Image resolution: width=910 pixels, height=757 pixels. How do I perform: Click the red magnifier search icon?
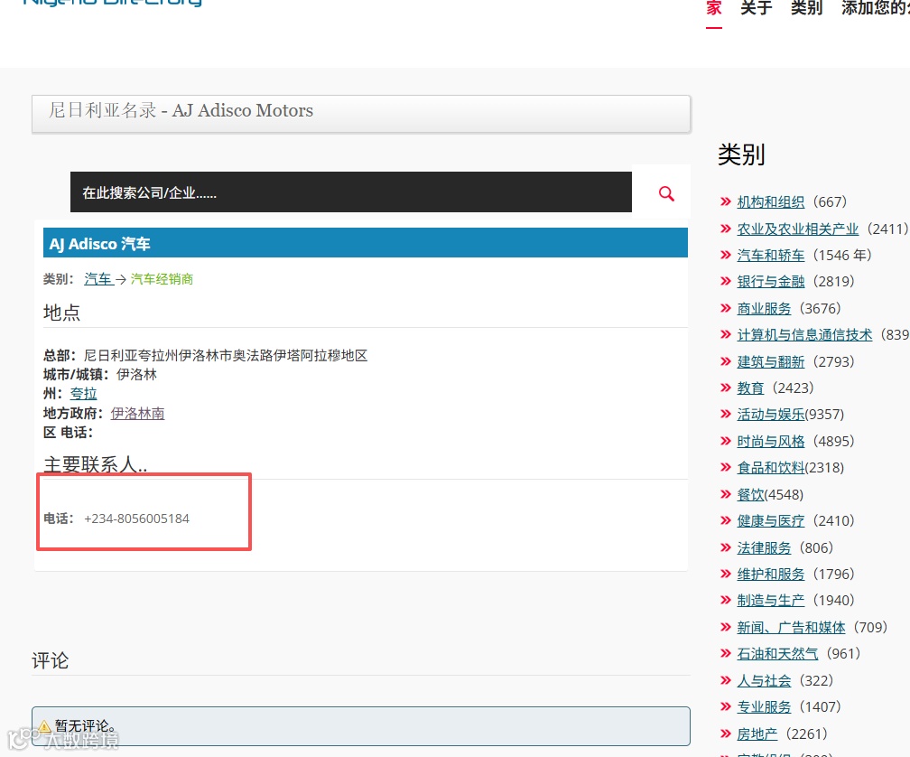(666, 193)
